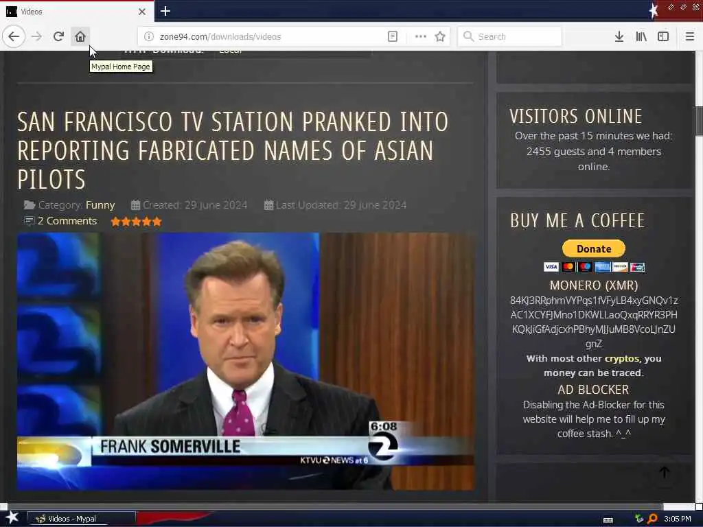Show site information icon in address bar

(x=149, y=36)
